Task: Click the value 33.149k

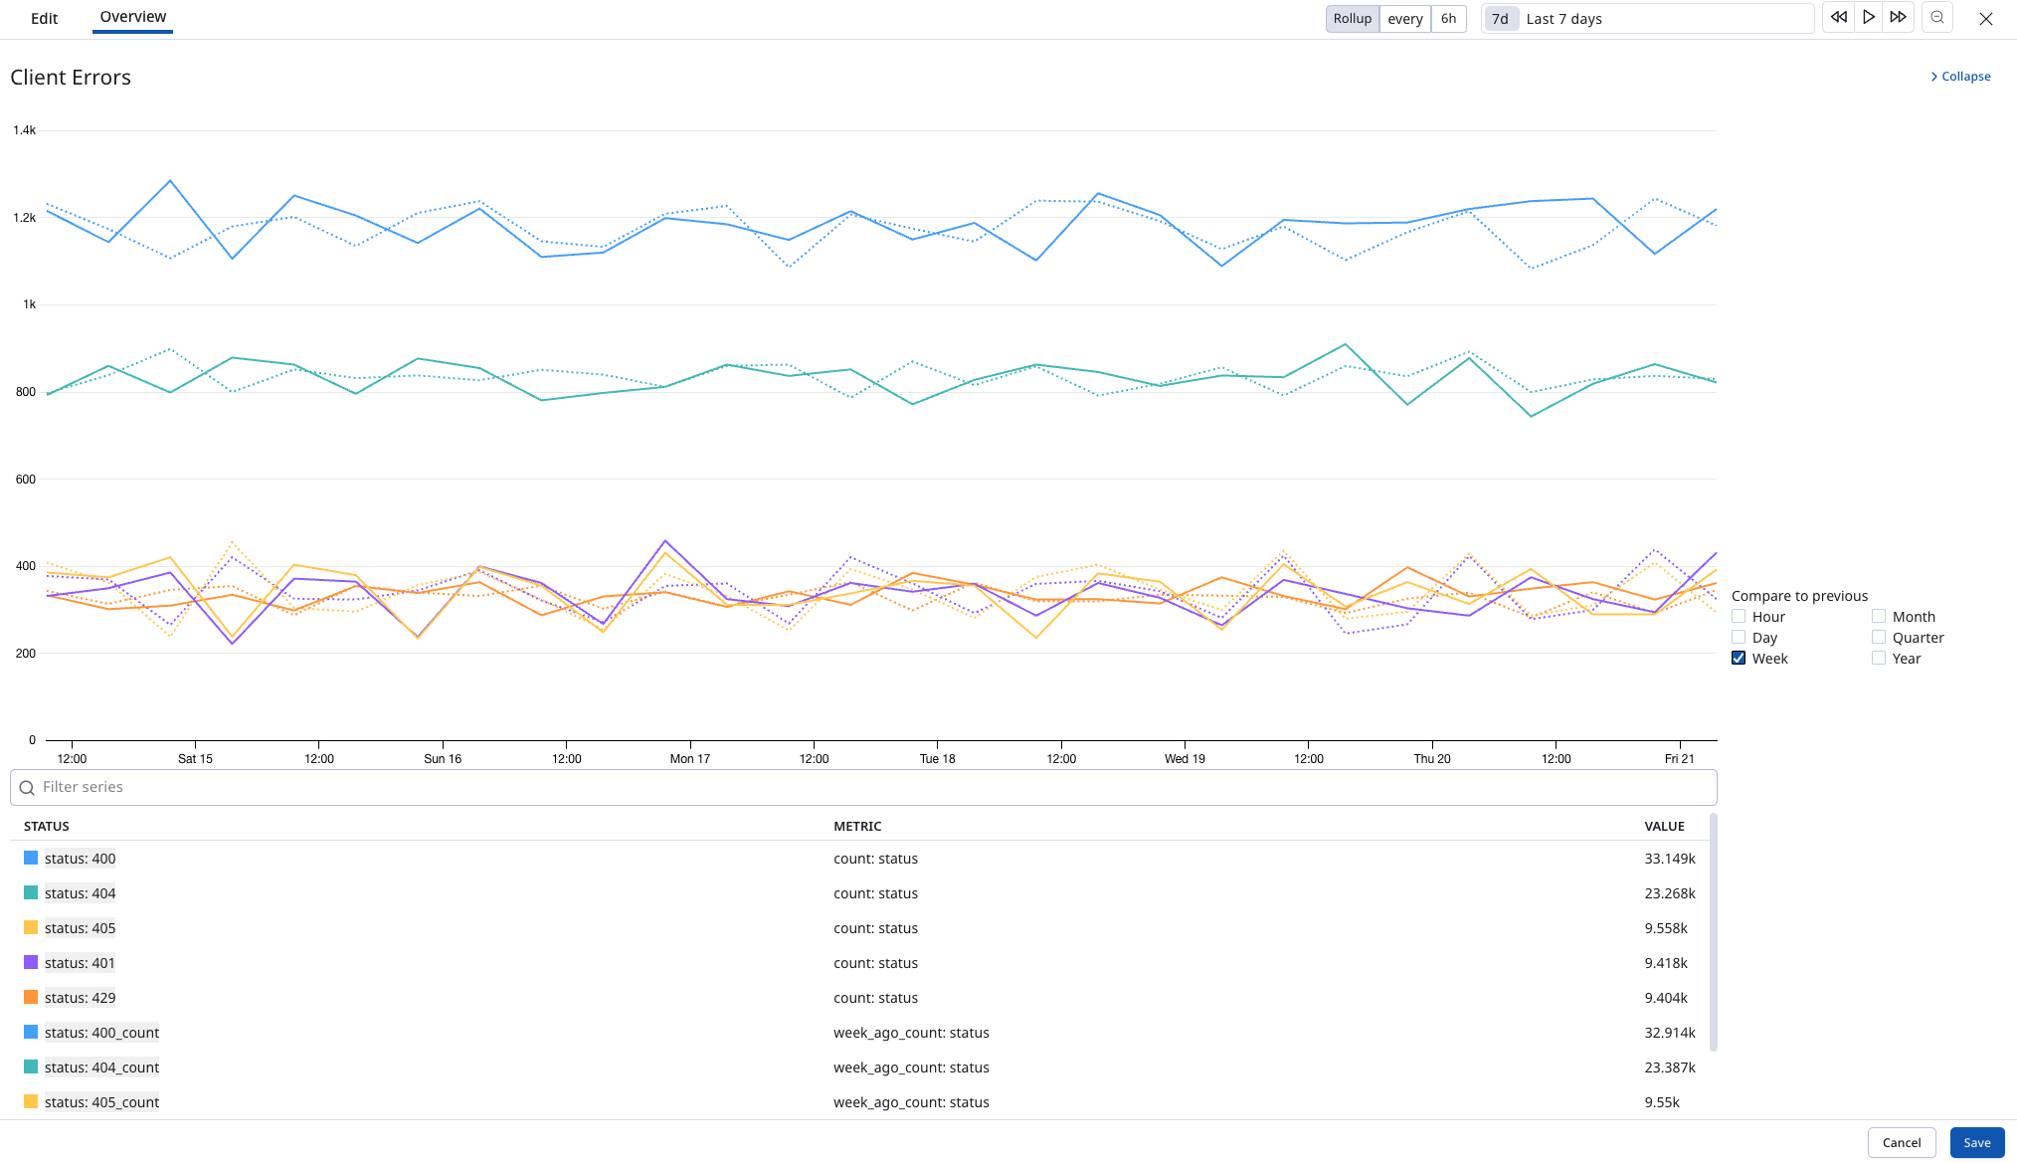Action: click(x=1670, y=859)
